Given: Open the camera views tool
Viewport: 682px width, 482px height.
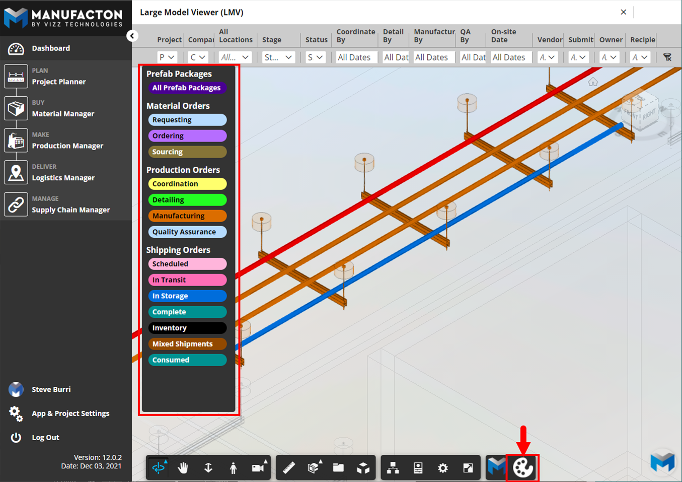Looking at the screenshot, I should point(259,467).
